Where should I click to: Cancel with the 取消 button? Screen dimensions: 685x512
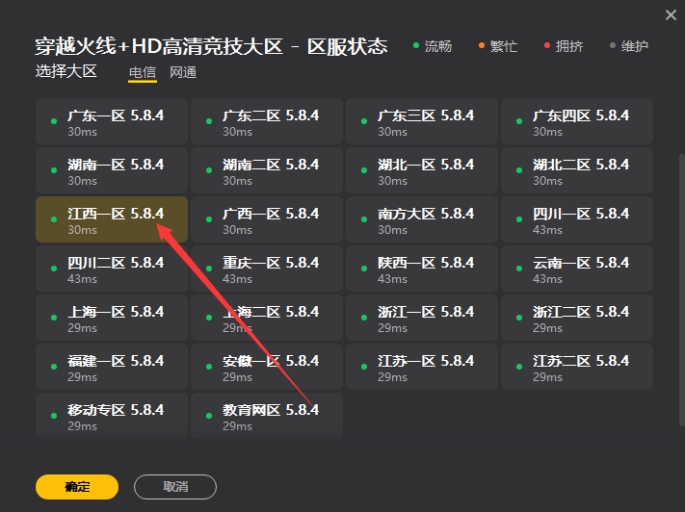175,487
